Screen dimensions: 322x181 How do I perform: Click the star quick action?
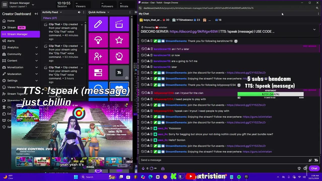pyautogui.click(x=119, y=40)
